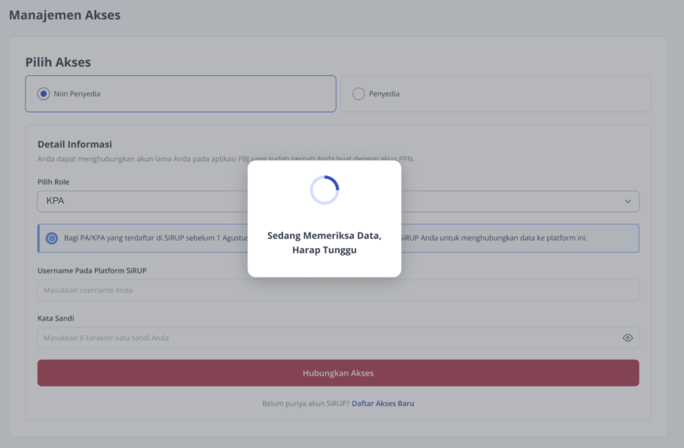Select the Non Penyedia radio button

(43, 94)
